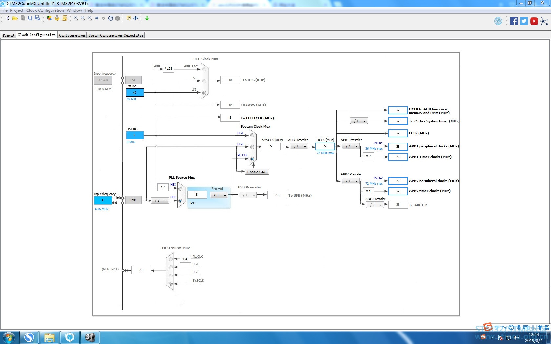
Task: Open the Cortex System timer divider dropdown
Action: pos(359,121)
